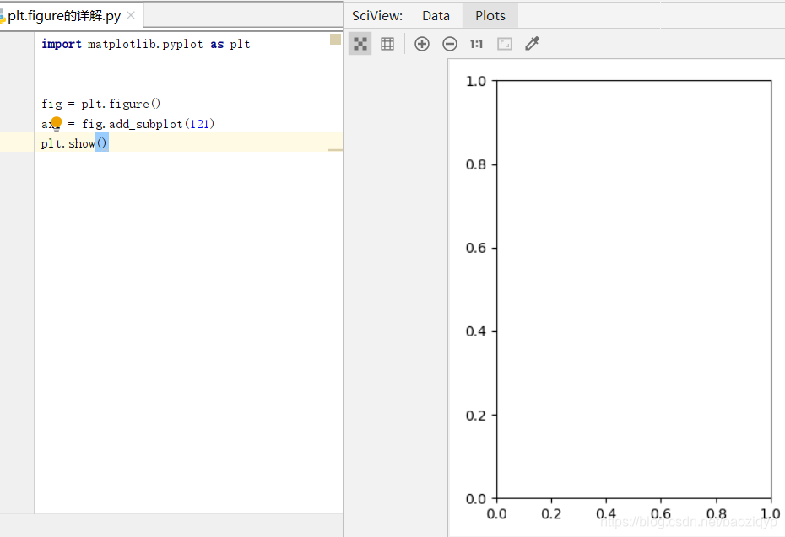Viewport: 785px width, 537px height.
Task: Activate the selection rectangle icon
Action: click(x=504, y=43)
